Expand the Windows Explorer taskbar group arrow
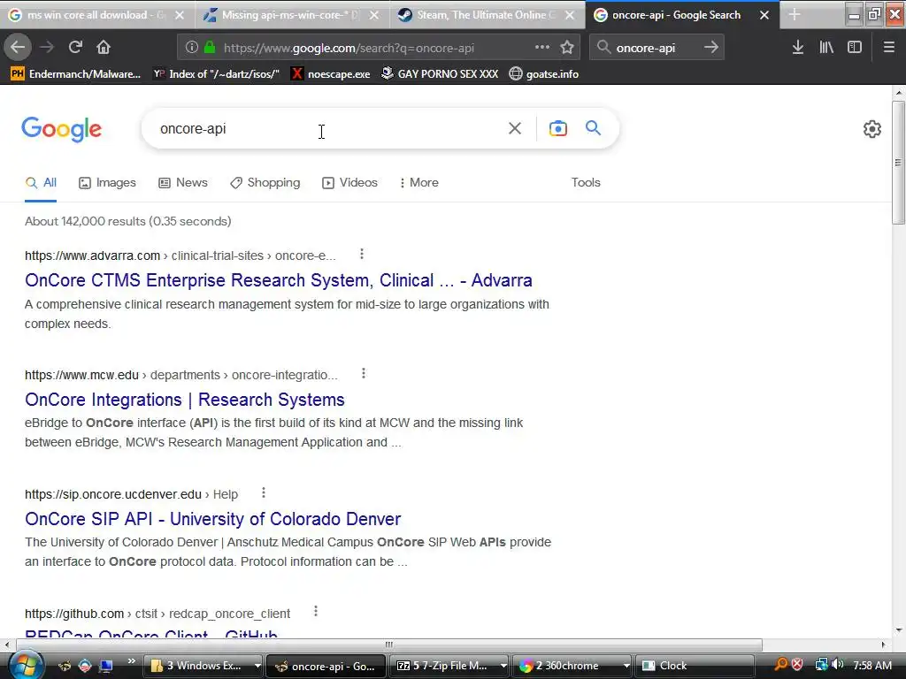This screenshot has width=906, height=679. coord(257,666)
